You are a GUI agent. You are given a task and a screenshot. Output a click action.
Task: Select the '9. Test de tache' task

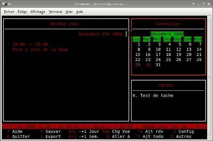click(153, 96)
